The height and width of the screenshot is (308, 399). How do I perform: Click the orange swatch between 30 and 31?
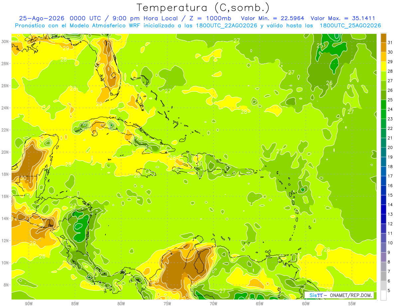click(383, 48)
